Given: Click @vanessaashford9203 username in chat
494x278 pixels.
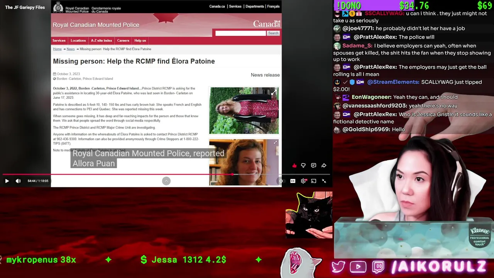Looking at the screenshot, I should (x=375, y=106).
